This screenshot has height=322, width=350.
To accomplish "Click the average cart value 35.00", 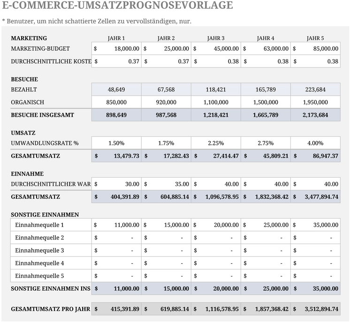I will coord(166,184).
